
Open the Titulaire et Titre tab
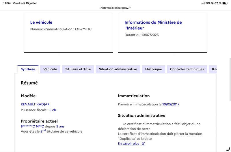coord(78,69)
